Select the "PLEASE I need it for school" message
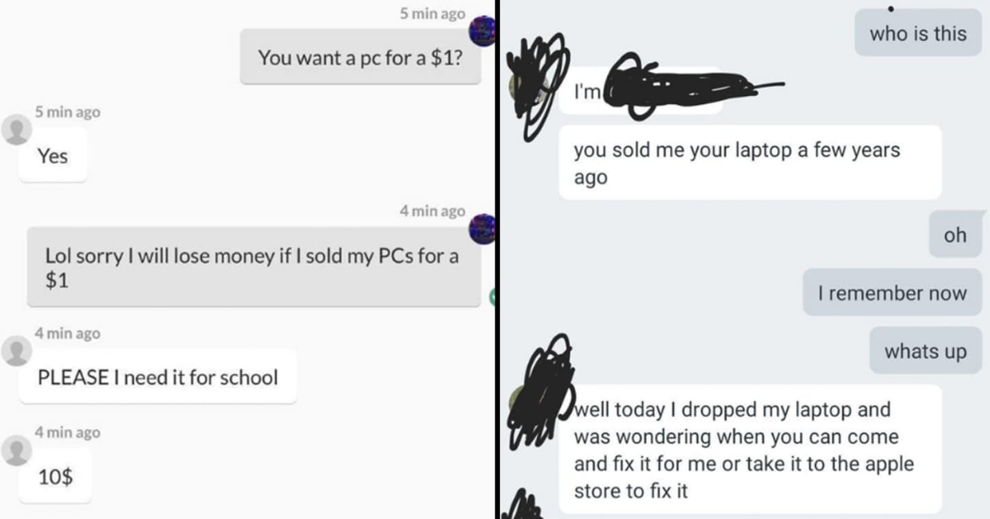The height and width of the screenshot is (519, 990). (x=158, y=376)
